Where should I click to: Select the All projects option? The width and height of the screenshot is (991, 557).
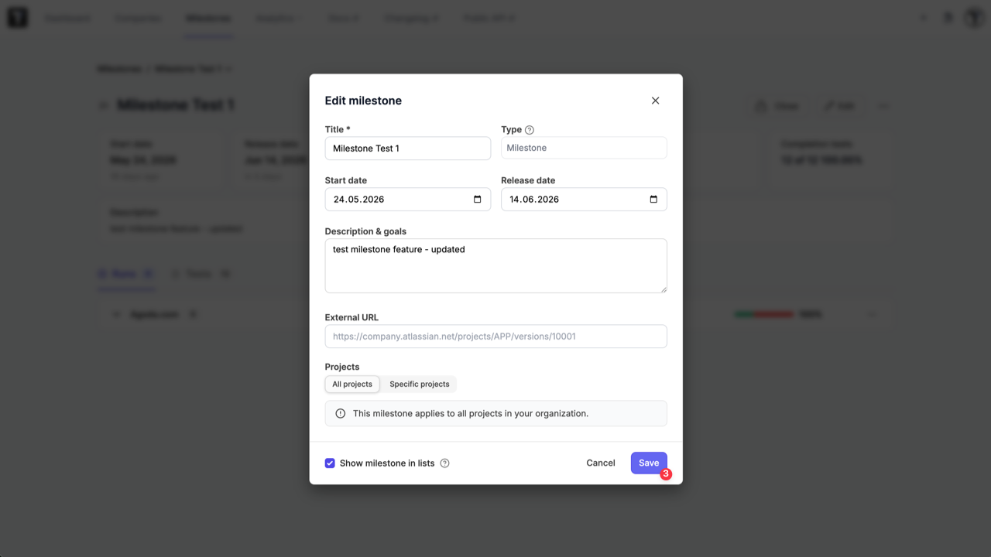tap(352, 384)
